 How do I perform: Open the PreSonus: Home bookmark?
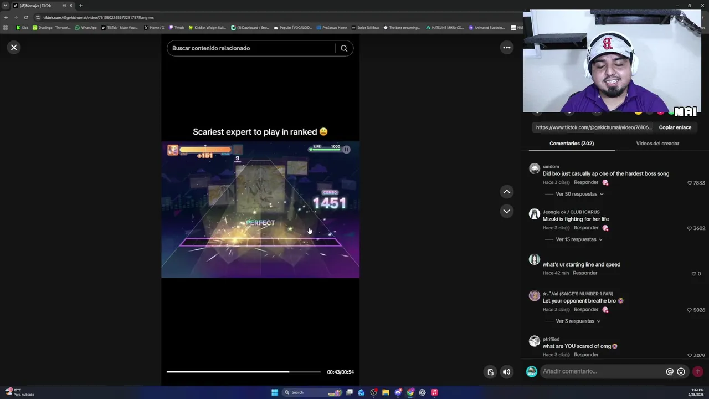pyautogui.click(x=331, y=28)
